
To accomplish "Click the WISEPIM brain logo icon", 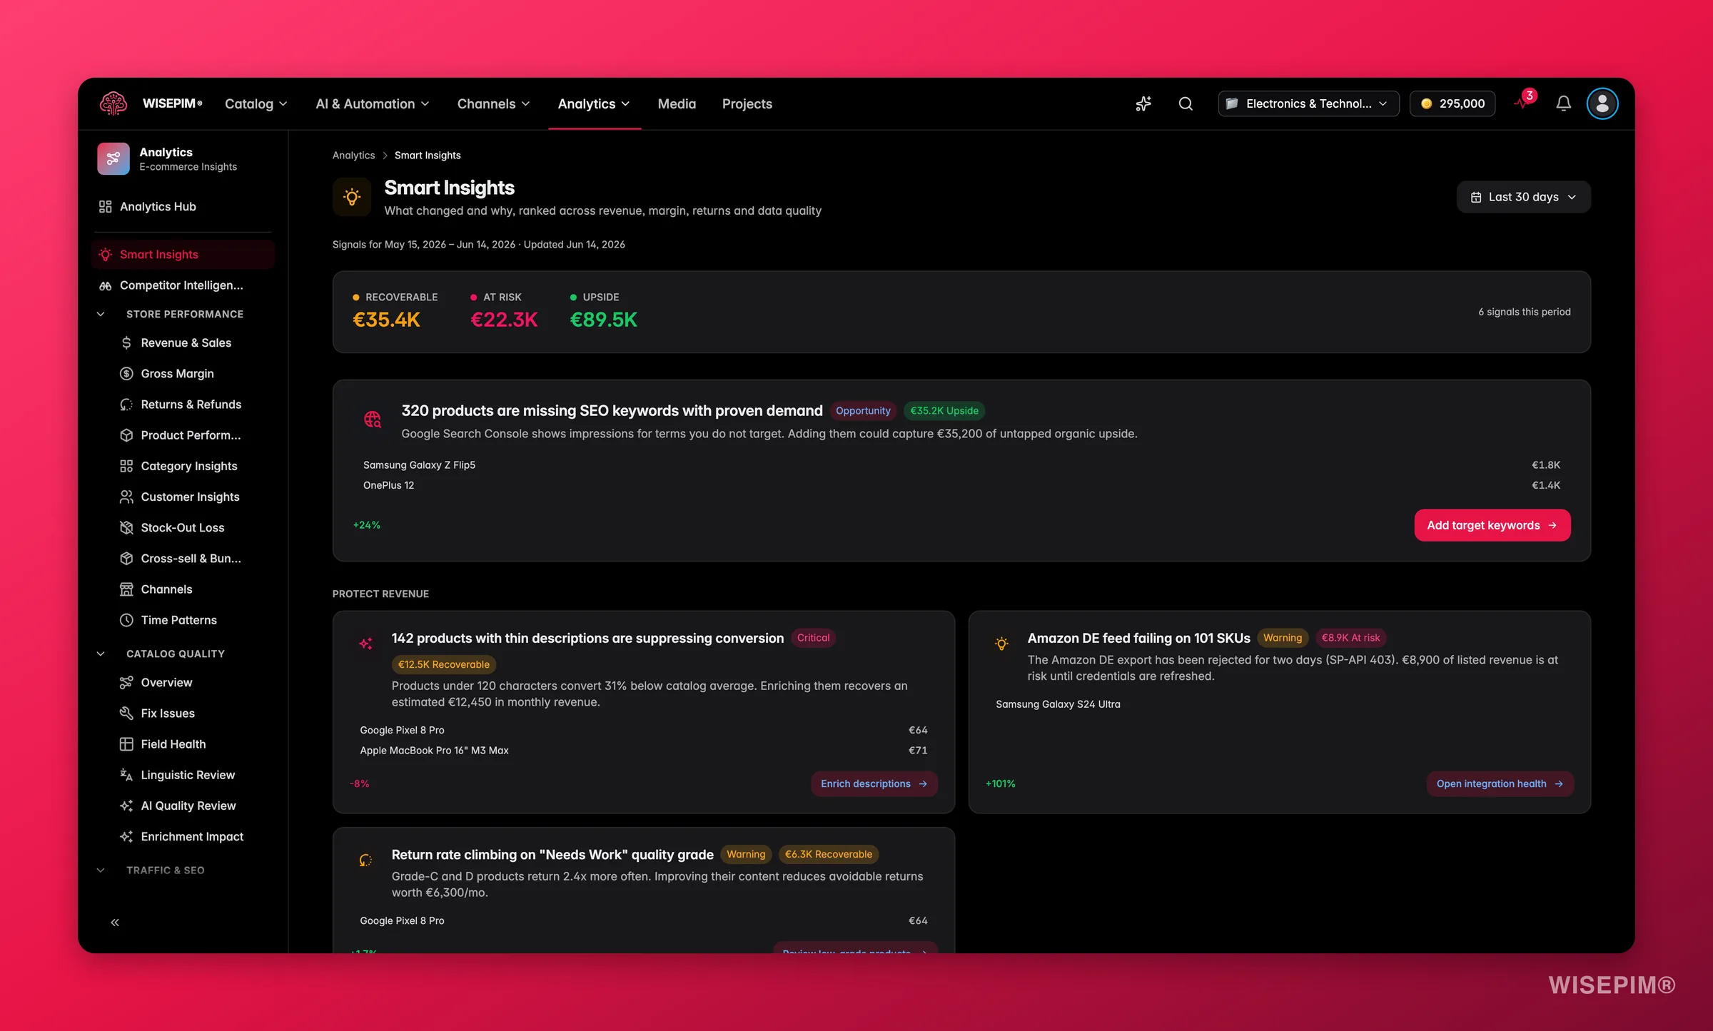I will [x=113, y=103].
